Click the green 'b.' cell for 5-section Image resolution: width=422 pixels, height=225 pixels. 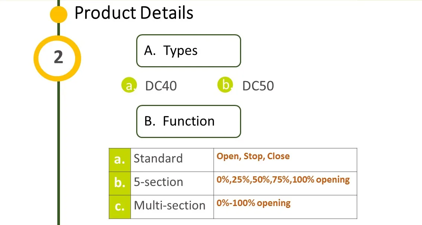coord(120,183)
